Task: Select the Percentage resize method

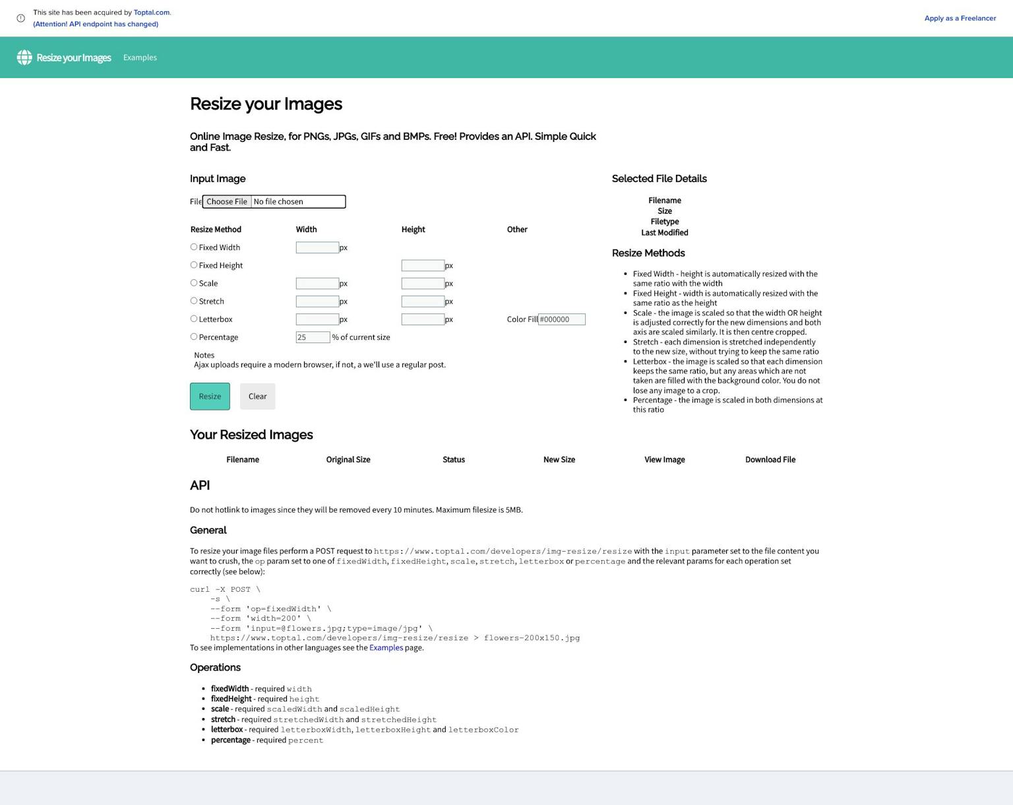Action: (194, 337)
